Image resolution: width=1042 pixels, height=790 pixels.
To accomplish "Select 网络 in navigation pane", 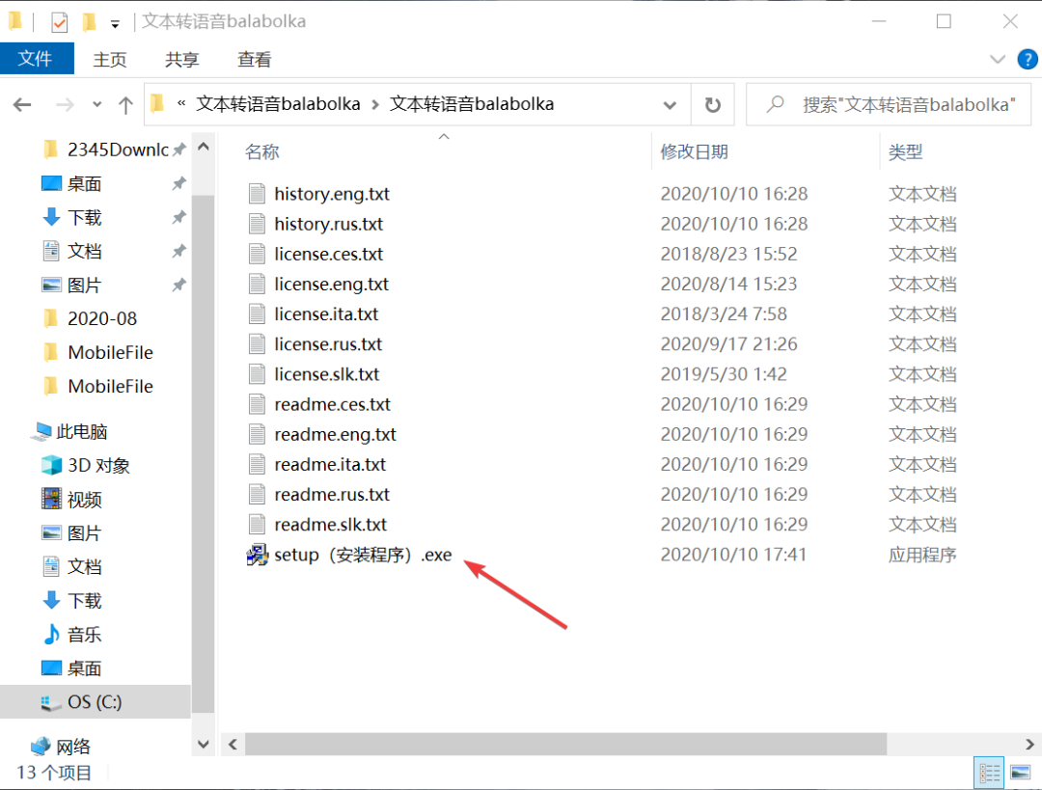I will coord(72,747).
